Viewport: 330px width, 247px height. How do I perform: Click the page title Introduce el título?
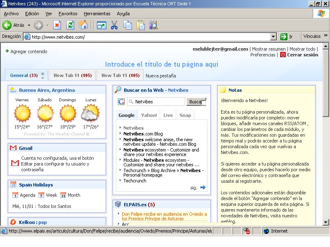tap(162, 64)
